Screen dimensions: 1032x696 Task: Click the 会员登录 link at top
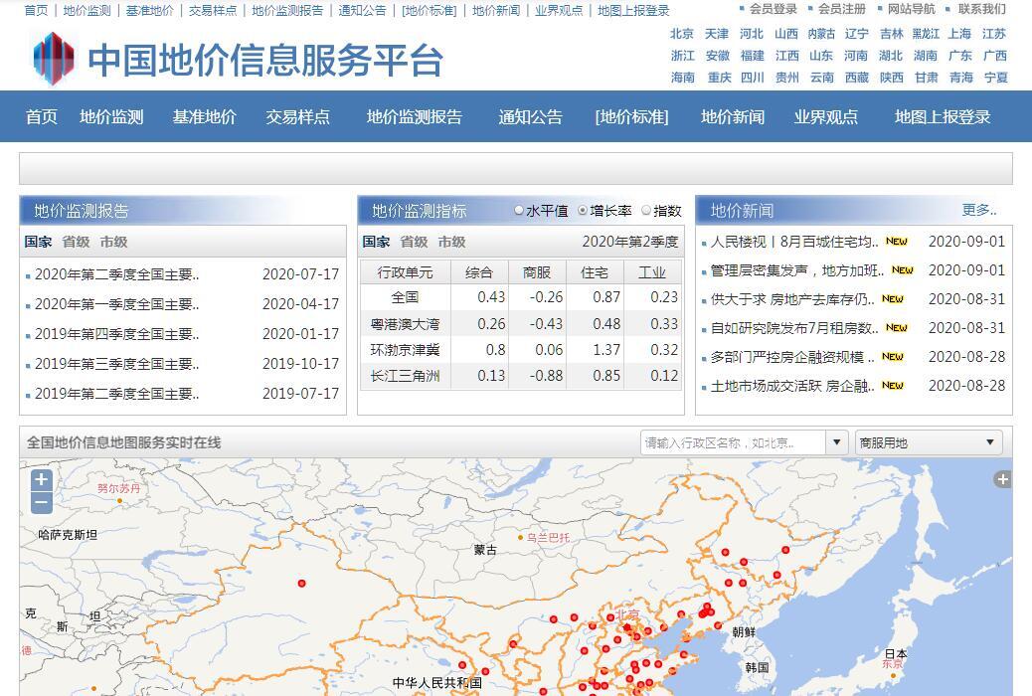tap(773, 9)
